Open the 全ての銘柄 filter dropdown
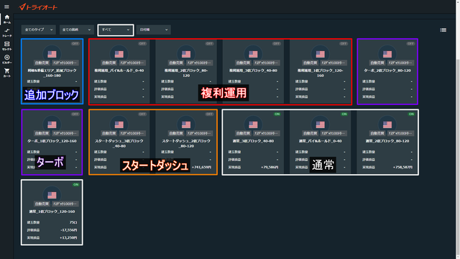460x259 pixels. (x=77, y=29)
